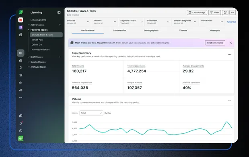This screenshot has width=249, height=157.
Task: Expand the Curated topics section
Action: [x=37, y=62]
